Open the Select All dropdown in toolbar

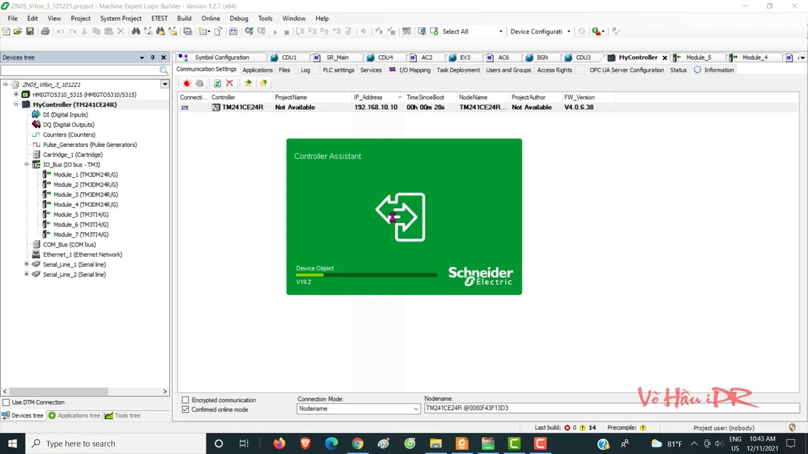pyautogui.click(x=501, y=31)
